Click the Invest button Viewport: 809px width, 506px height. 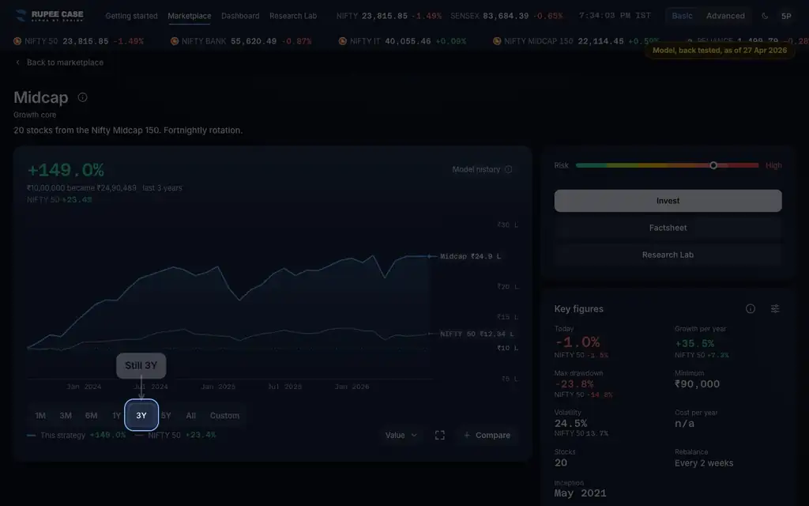(668, 201)
